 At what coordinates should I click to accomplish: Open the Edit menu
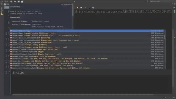(6, 1)
